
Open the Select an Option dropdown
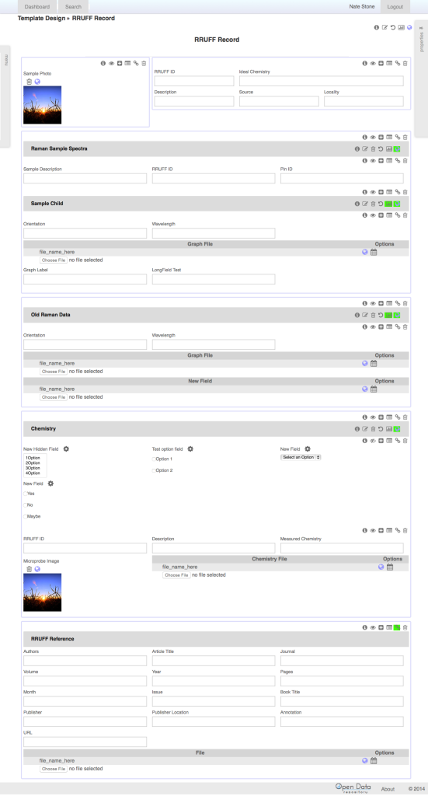click(x=301, y=457)
